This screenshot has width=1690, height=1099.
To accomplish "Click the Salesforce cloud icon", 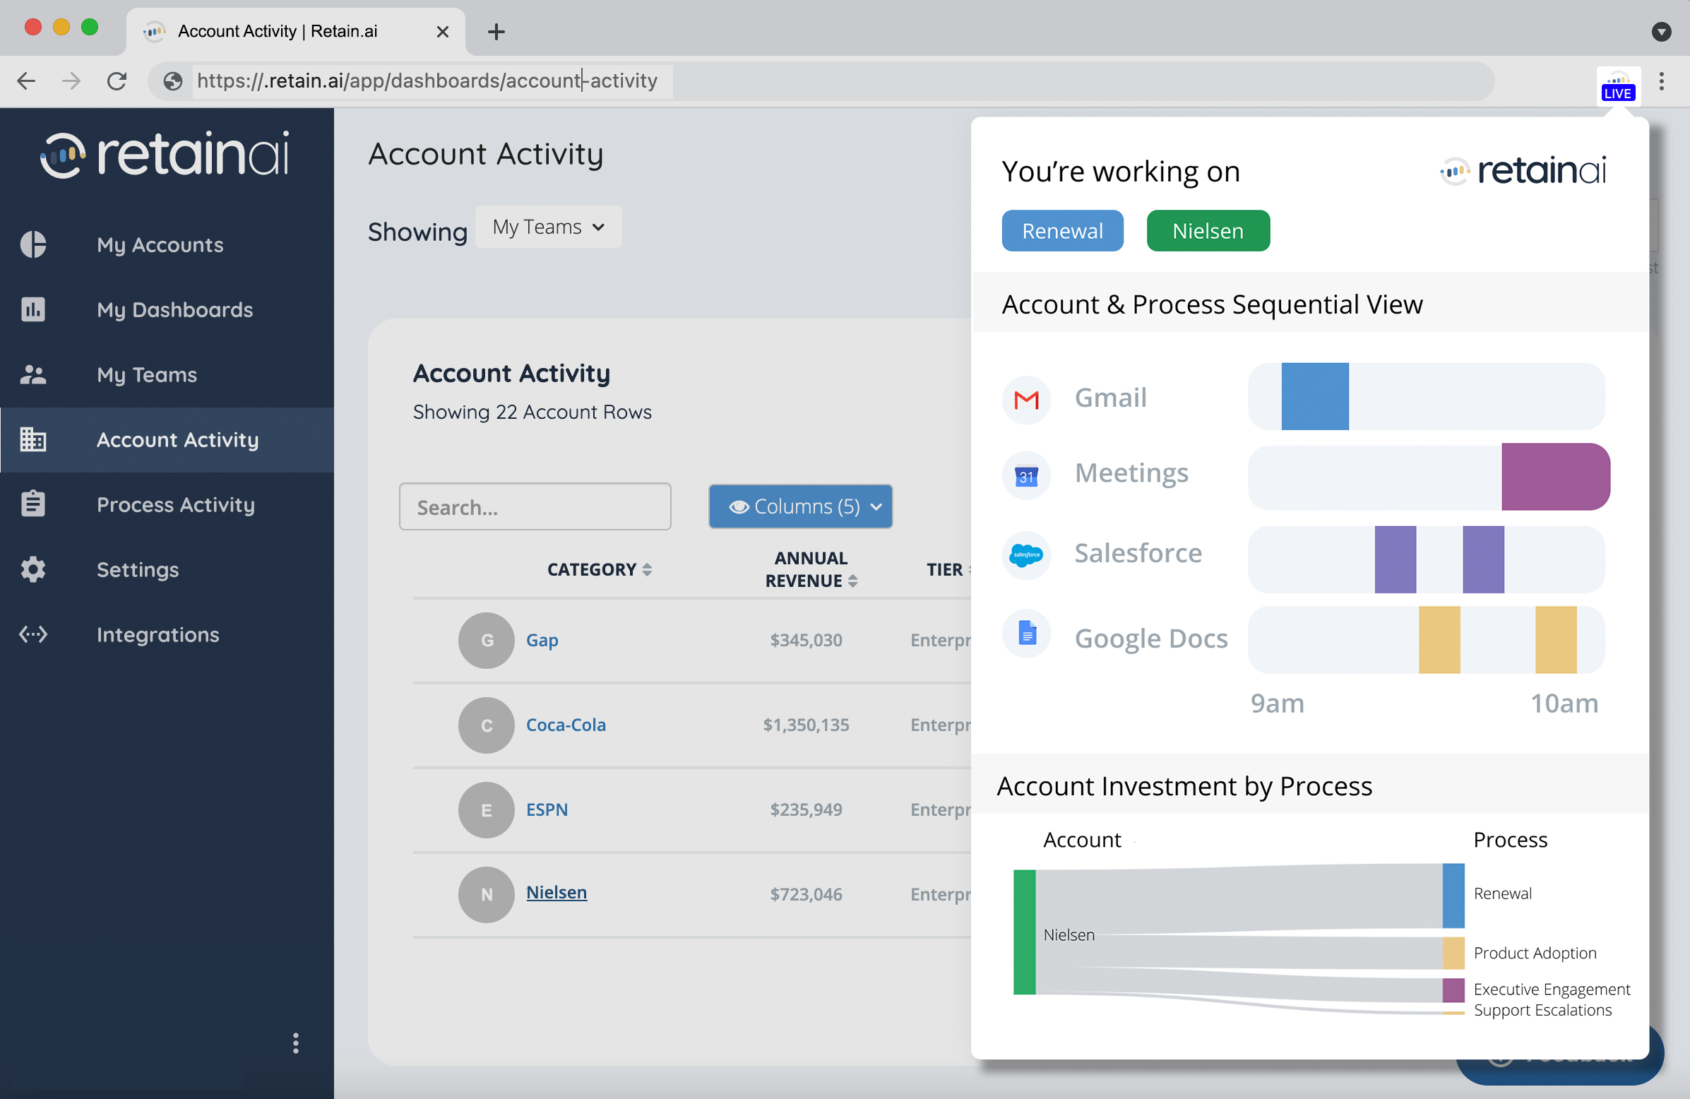I will tap(1026, 555).
